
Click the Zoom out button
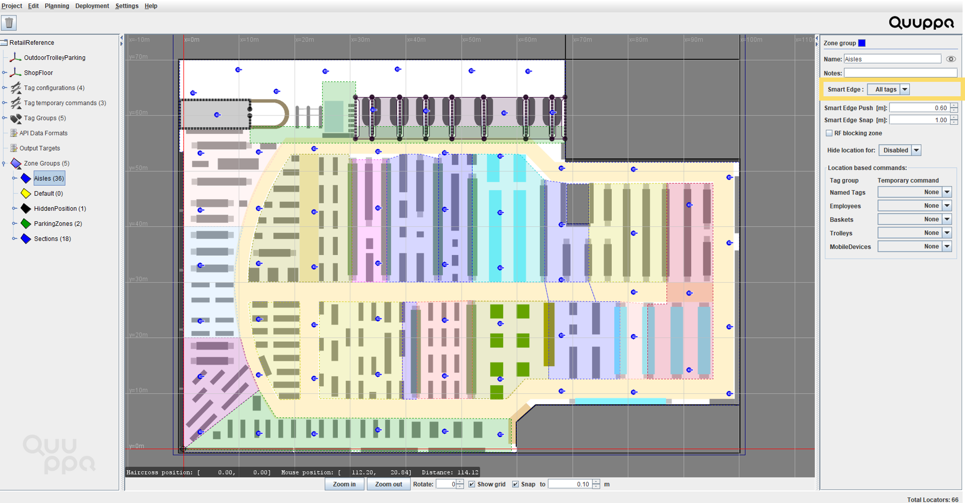[388, 484]
